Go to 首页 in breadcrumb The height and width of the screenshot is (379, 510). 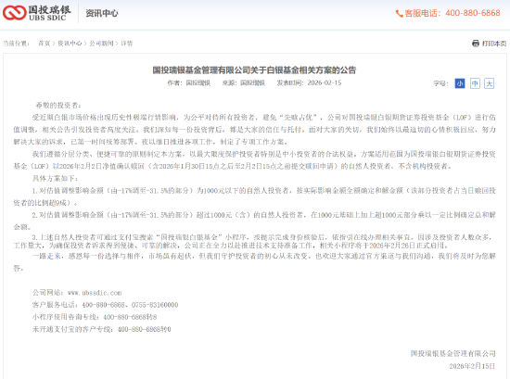click(x=45, y=44)
